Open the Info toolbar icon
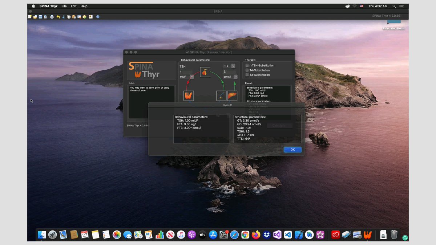The image size is (436, 245). 98,17
